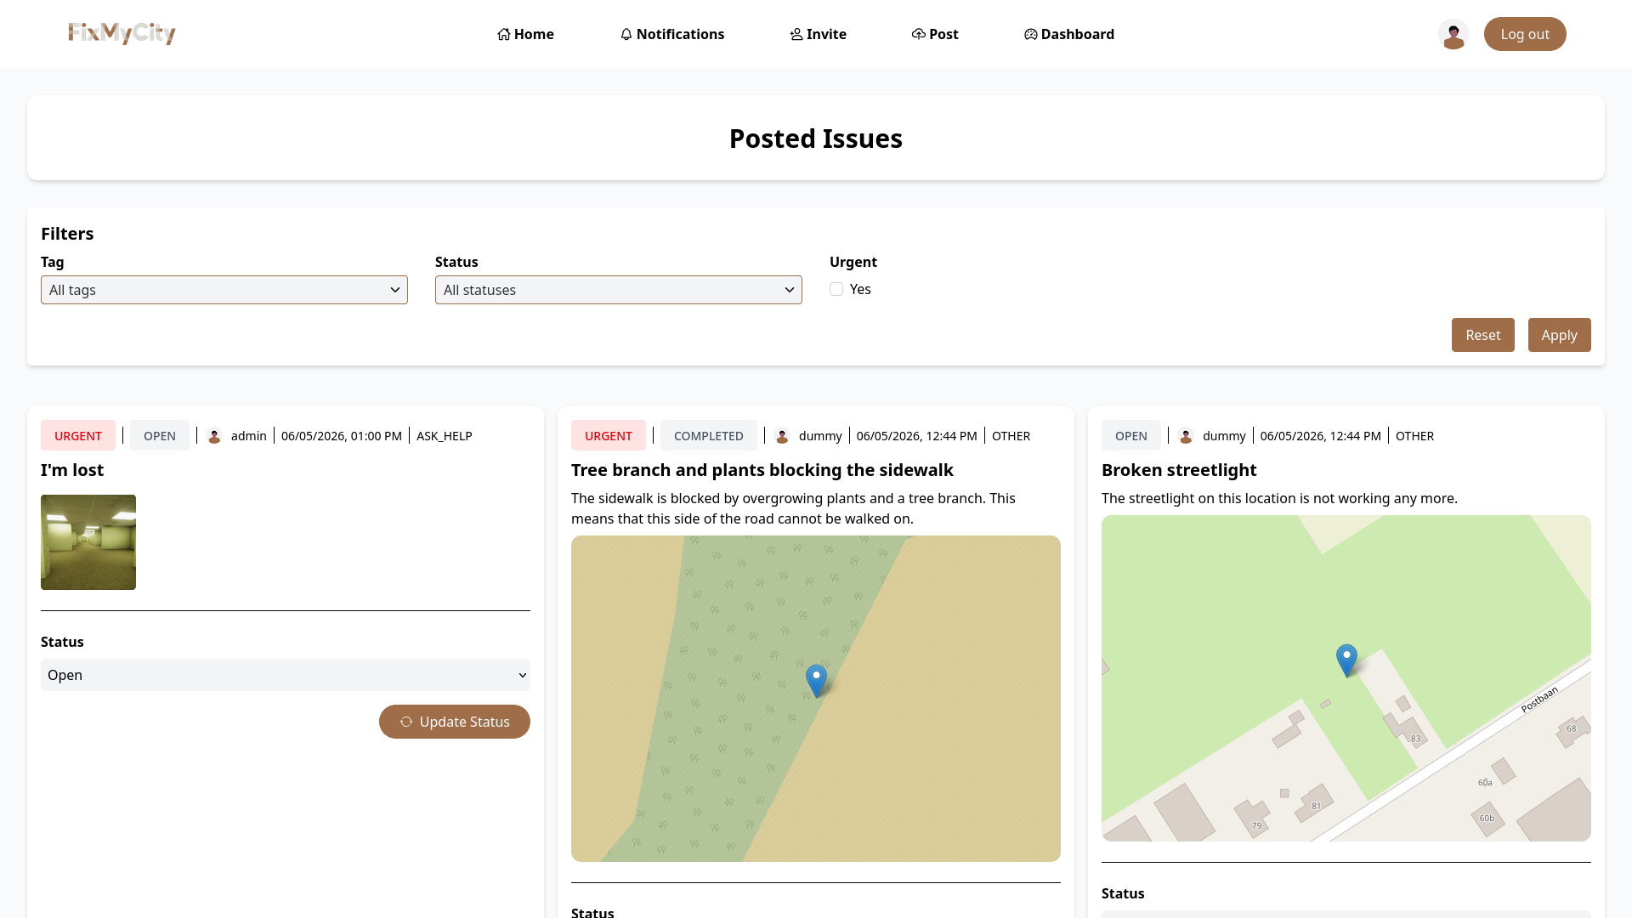Image resolution: width=1632 pixels, height=918 pixels.
Task: Click dummy avatar on Tree branch card
Action: pos(782,436)
